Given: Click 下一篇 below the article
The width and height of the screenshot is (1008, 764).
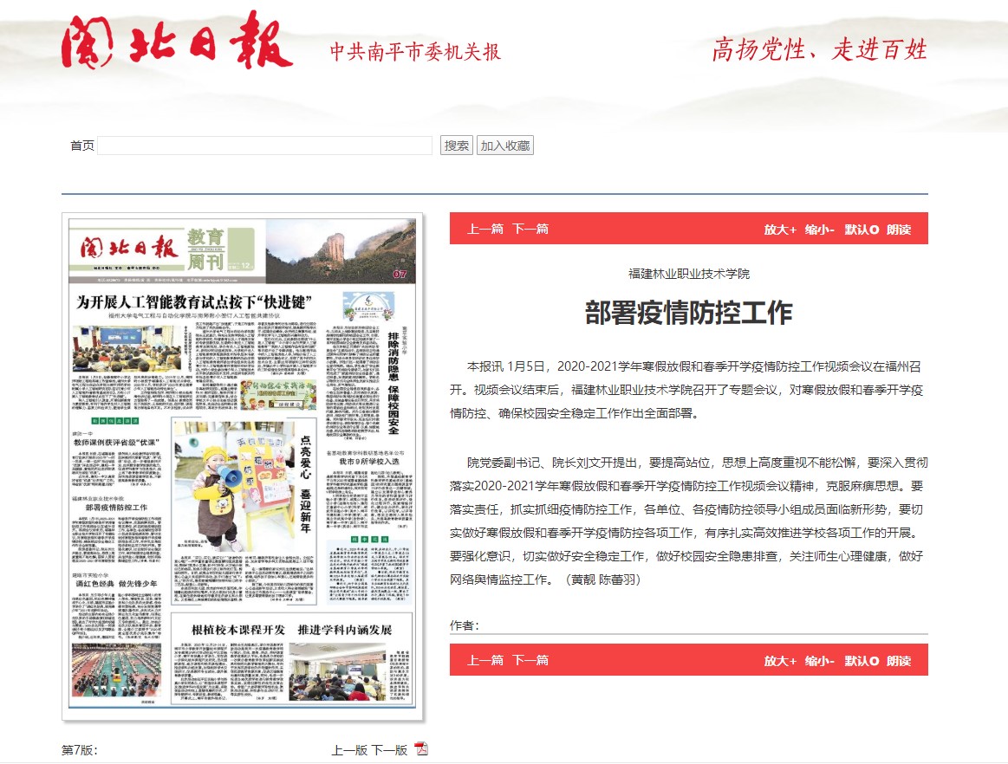Looking at the screenshot, I should click(530, 660).
